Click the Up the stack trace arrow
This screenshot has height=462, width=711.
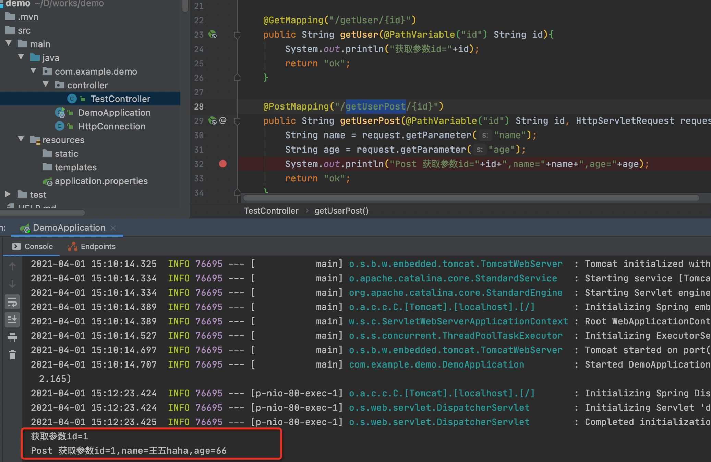(12, 266)
